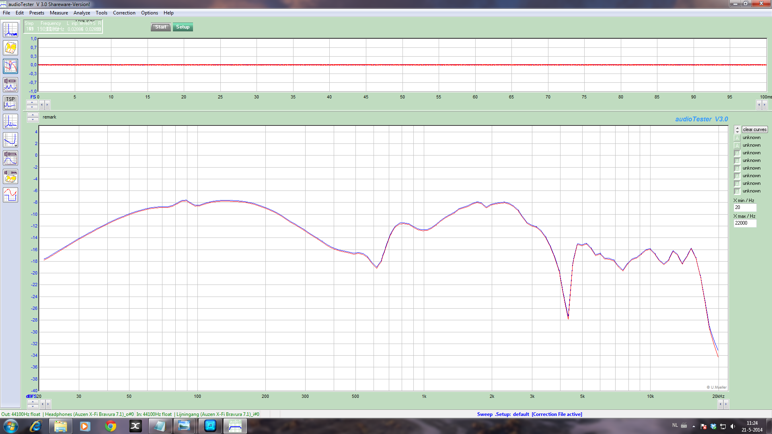This screenshot has width=772, height=434.
Task: Toggle eighth 'unknown' curve A button
Action: point(737,191)
